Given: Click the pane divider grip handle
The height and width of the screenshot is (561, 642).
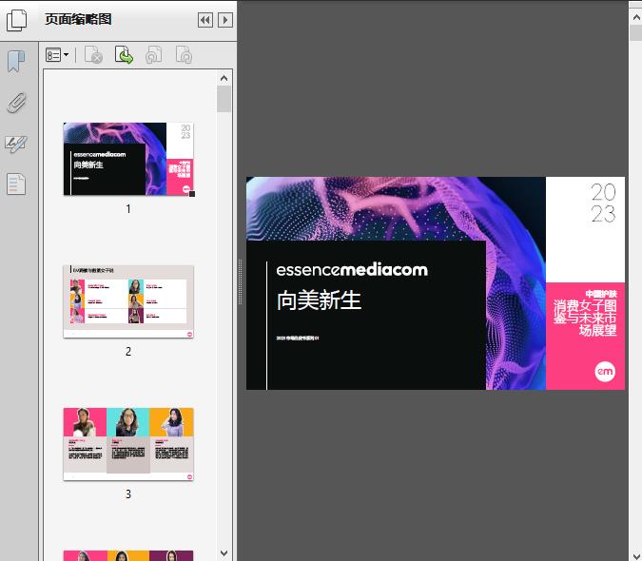Looking at the screenshot, I should [241, 282].
